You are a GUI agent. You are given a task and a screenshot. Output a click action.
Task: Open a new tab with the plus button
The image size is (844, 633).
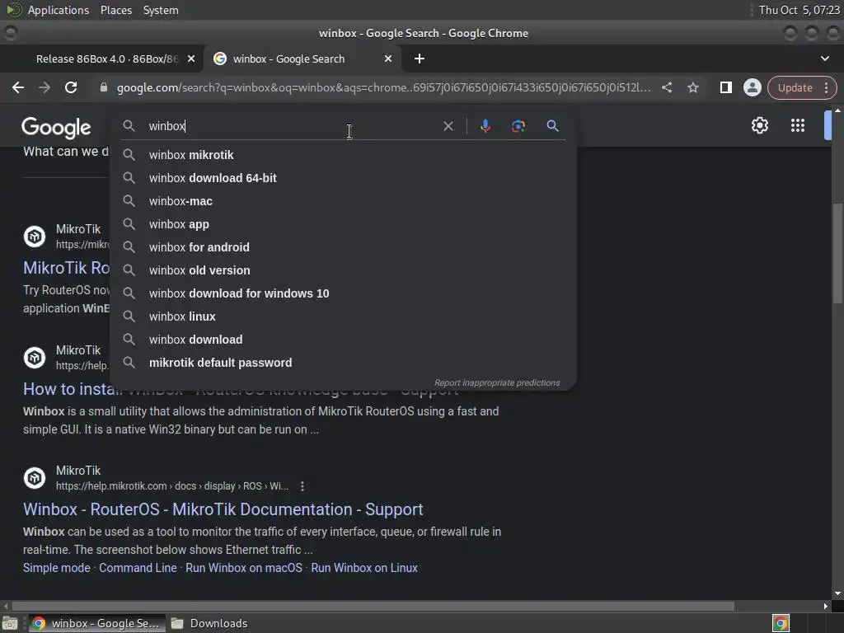point(420,59)
